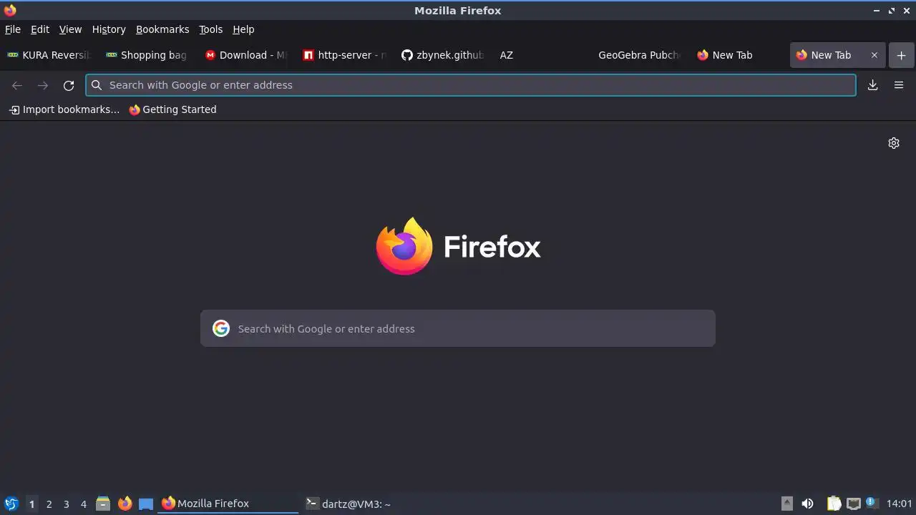This screenshot has width=916, height=515.
Task: Click the Google logo in page search
Action: 221,328
